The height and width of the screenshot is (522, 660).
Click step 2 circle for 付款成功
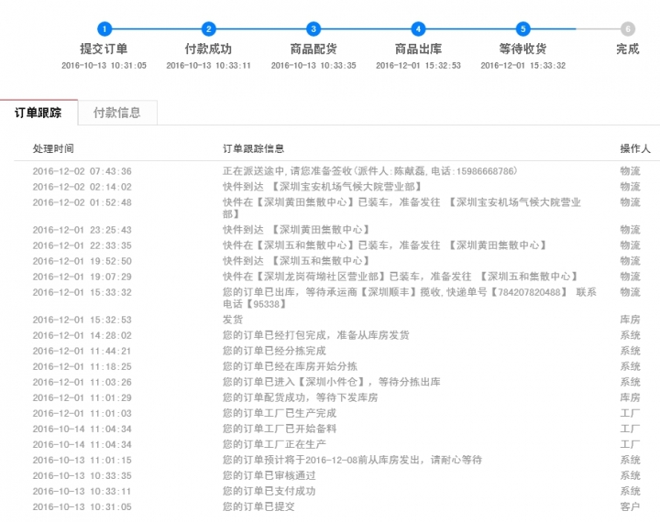coord(209,29)
